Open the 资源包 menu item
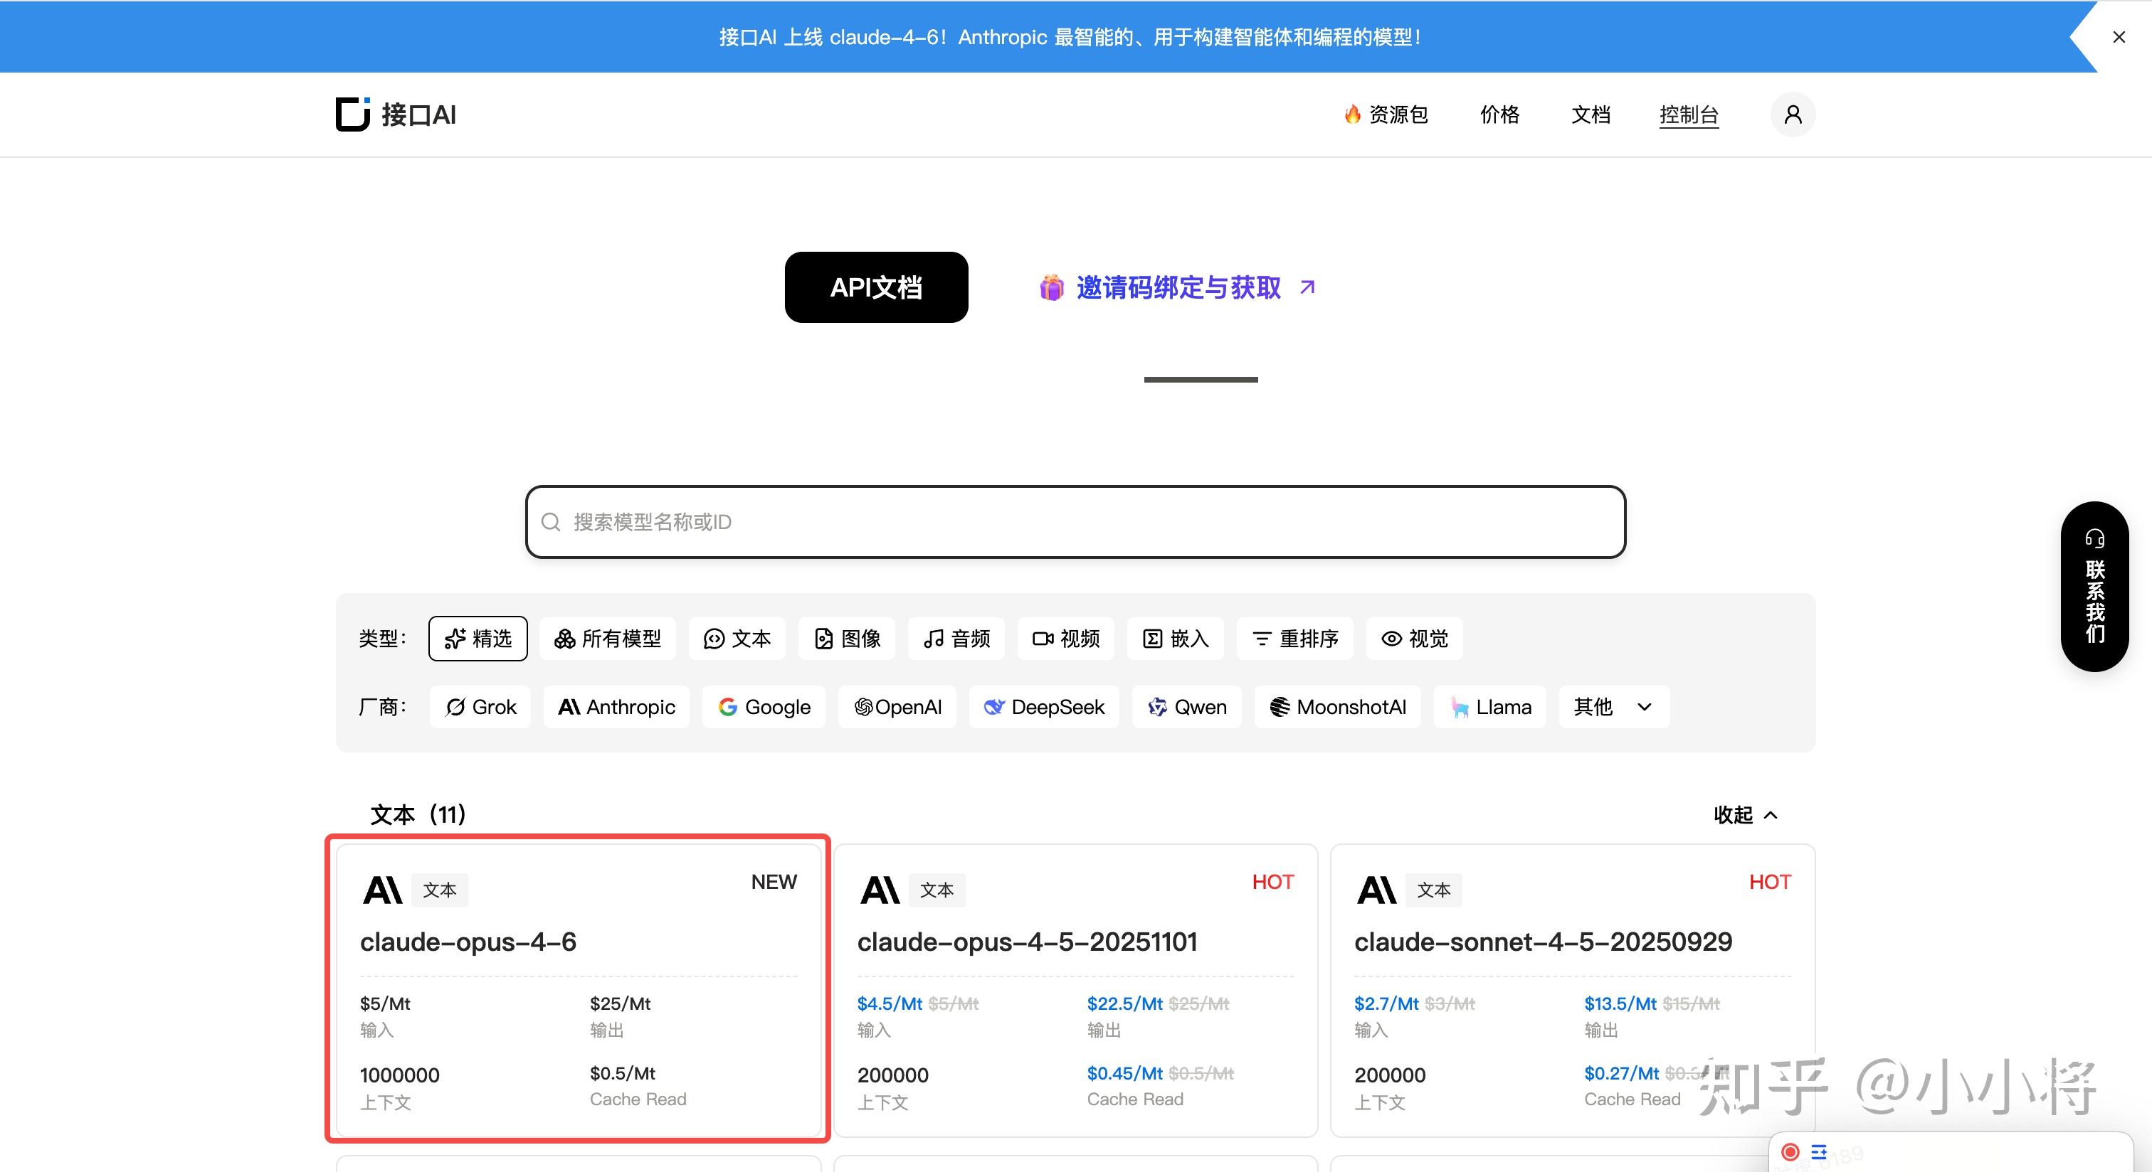This screenshot has width=2152, height=1172. pyautogui.click(x=1386, y=114)
